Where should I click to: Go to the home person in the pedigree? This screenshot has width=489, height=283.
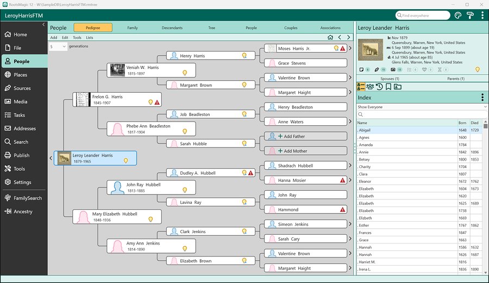pyautogui.click(x=330, y=37)
